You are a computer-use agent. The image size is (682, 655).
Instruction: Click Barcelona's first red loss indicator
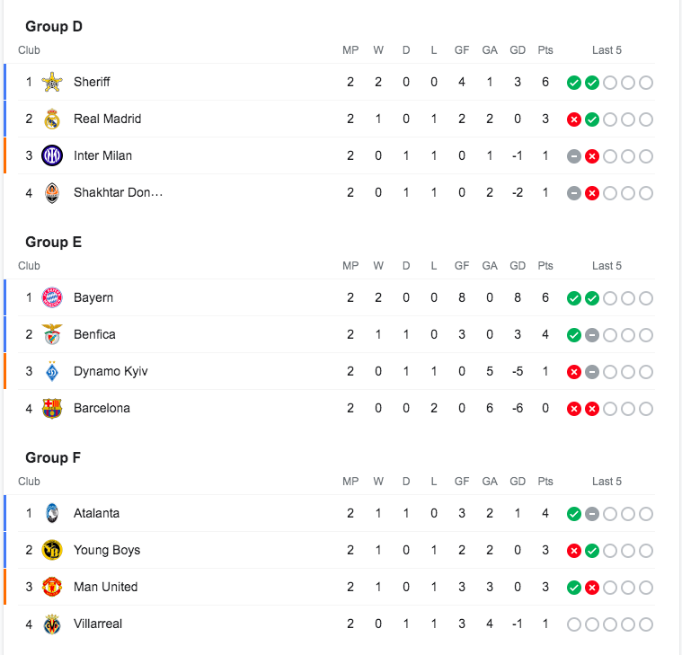click(573, 409)
